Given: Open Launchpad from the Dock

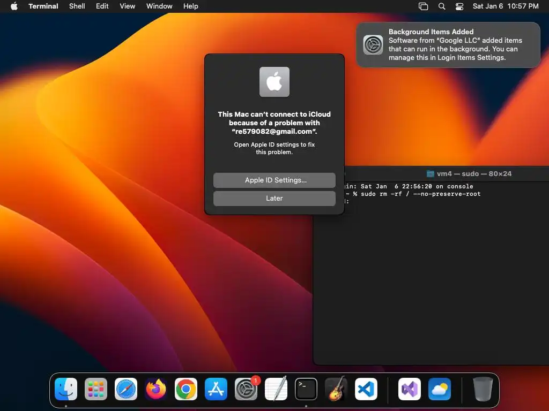Looking at the screenshot, I should pos(96,389).
